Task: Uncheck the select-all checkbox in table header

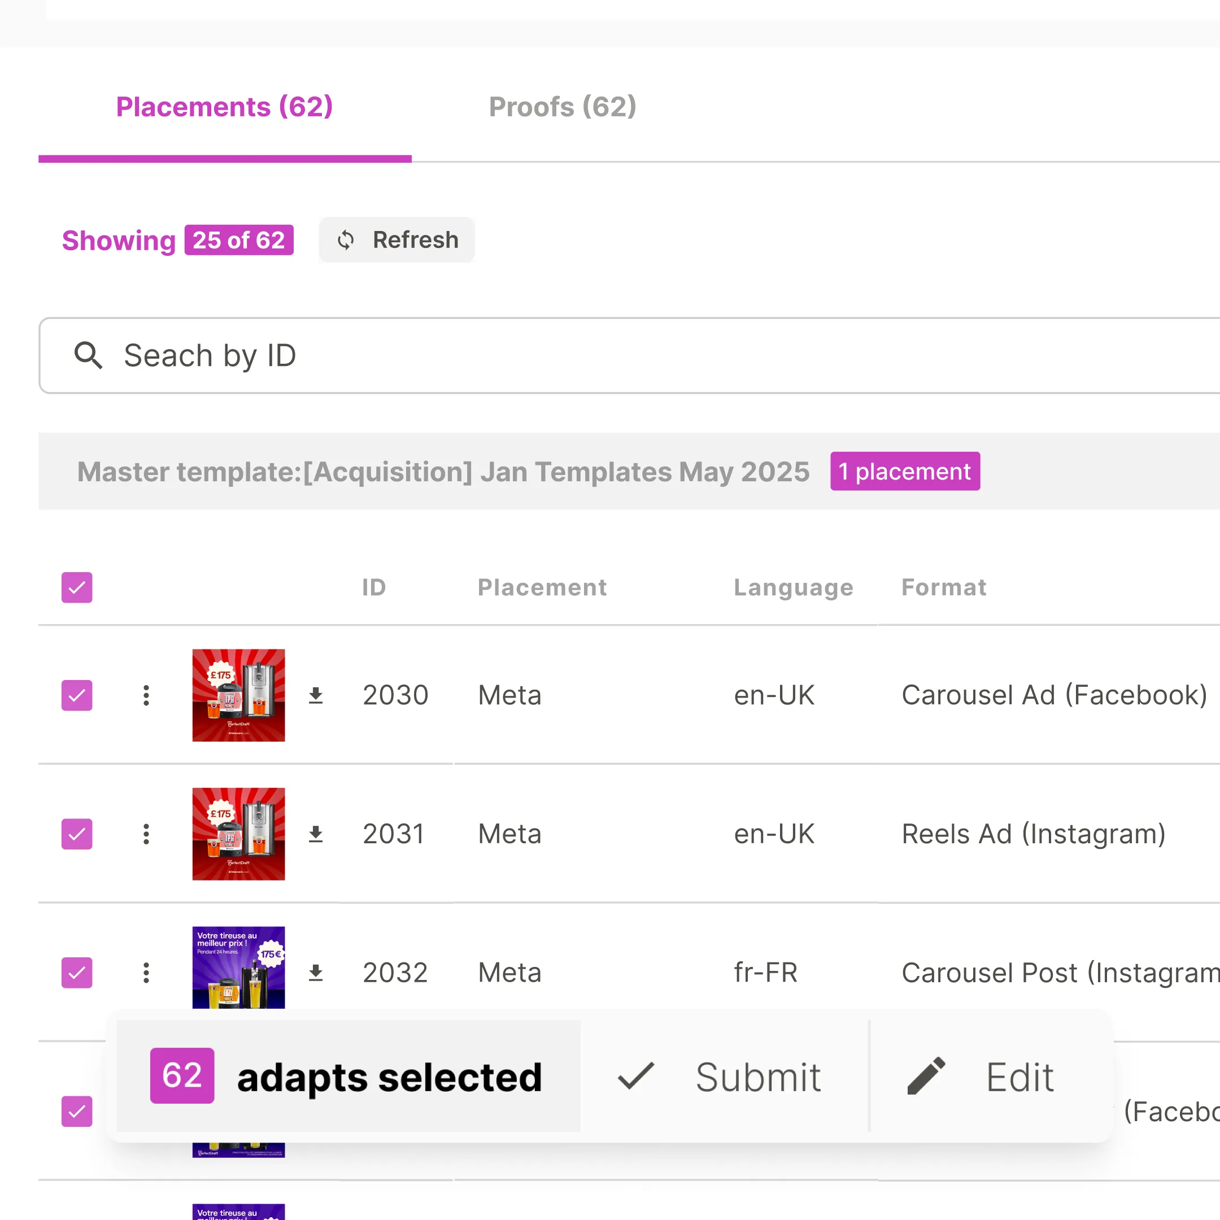Action: (76, 587)
